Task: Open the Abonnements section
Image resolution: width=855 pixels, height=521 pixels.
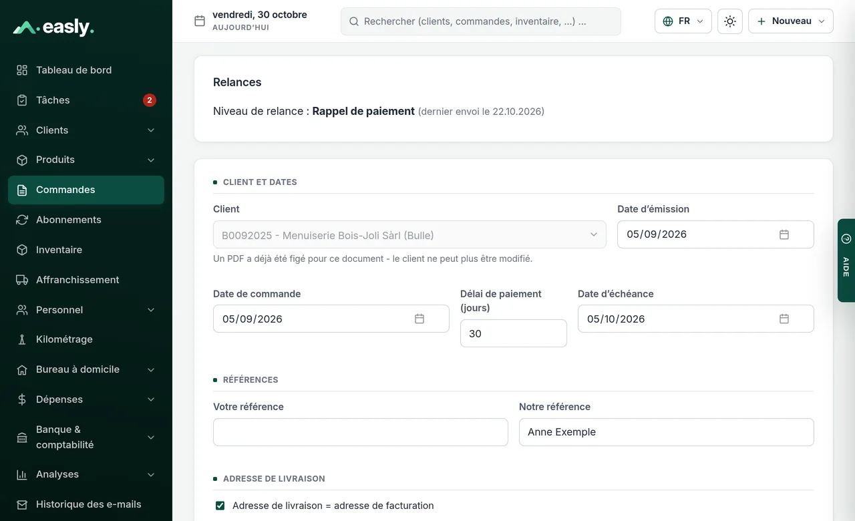Action: click(86, 220)
